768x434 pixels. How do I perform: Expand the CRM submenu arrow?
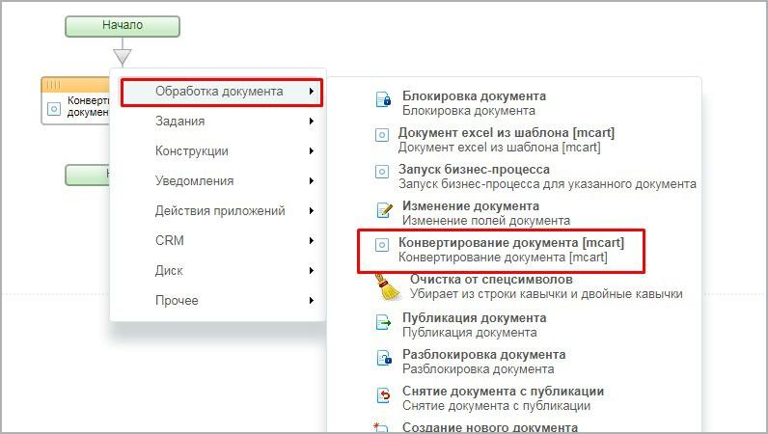(x=311, y=240)
